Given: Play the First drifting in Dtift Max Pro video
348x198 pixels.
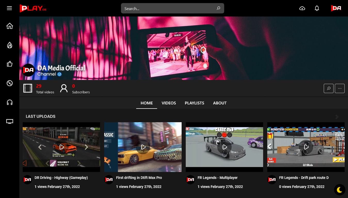Looking at the screenshot, I should pyautogui.click(x=143, y=147).
